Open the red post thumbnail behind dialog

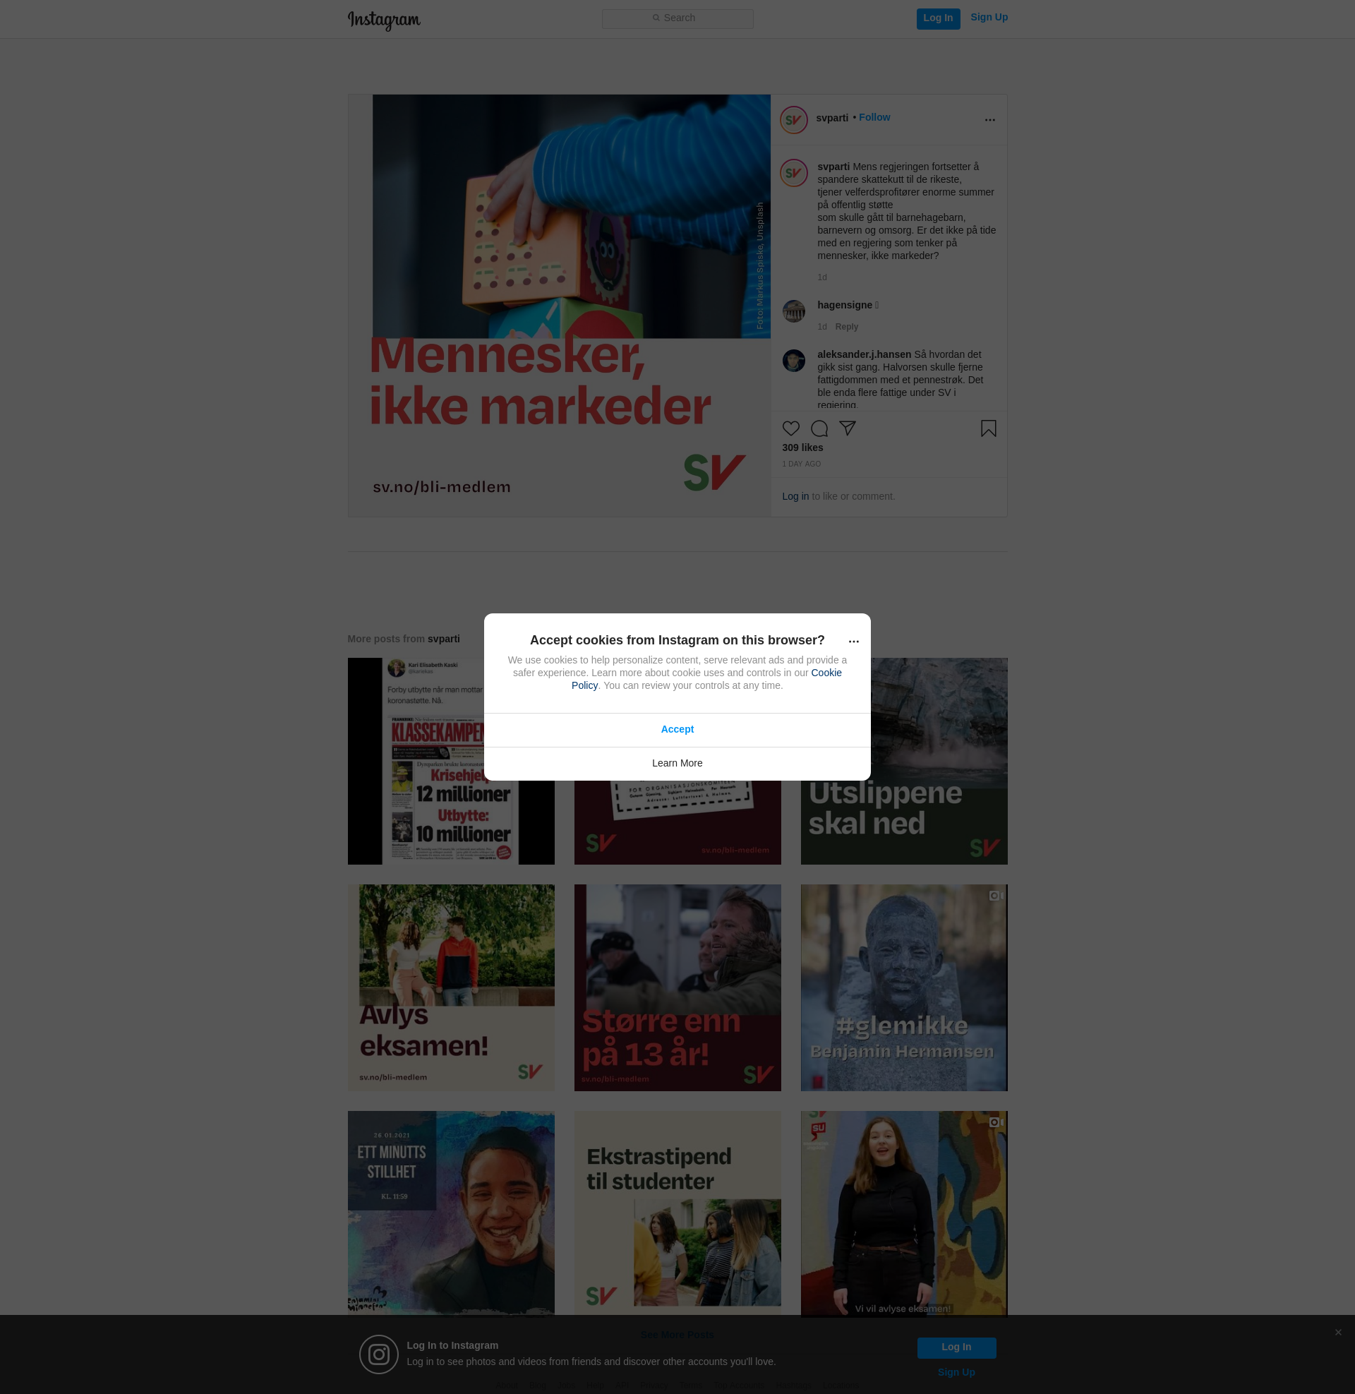click(x=677, y=822)
